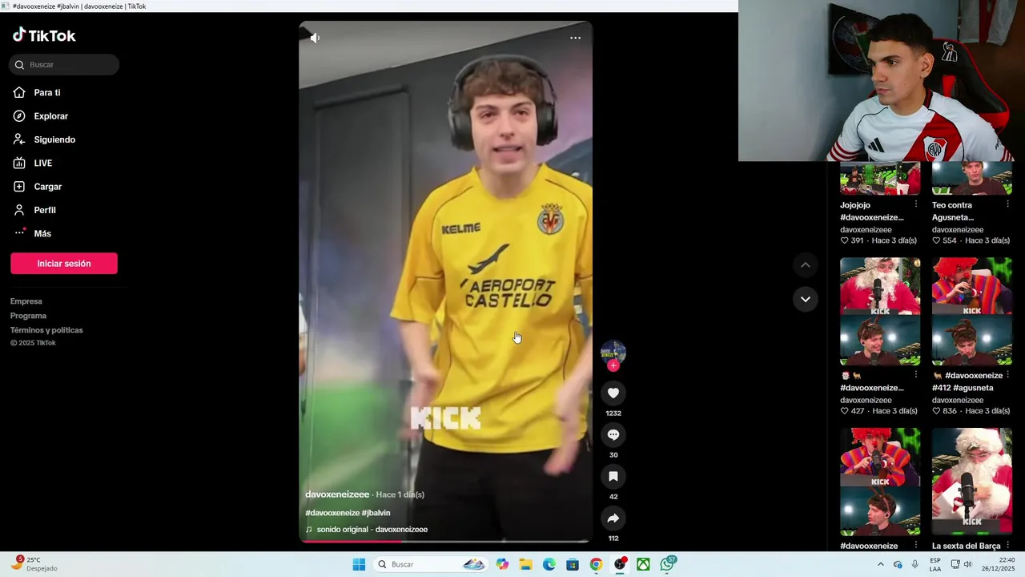Open the Siguiendo feed
This screenshot has width=1025, height=577.
click(x=54, y=139)
